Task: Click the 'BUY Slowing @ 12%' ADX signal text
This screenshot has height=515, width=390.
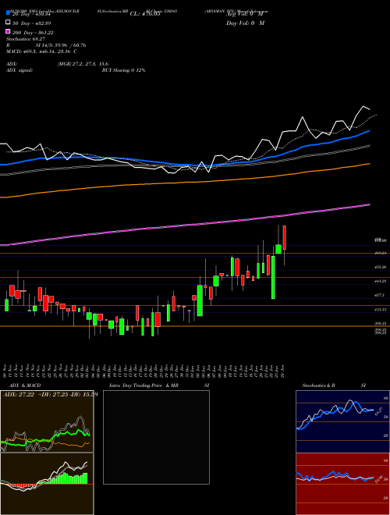Action: (123, 70)
